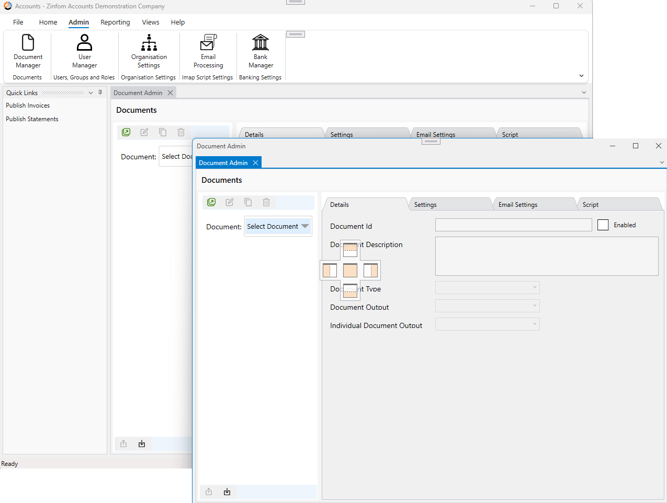Collapse the ribbon with chevron arrow

click(x=581, y=76)
